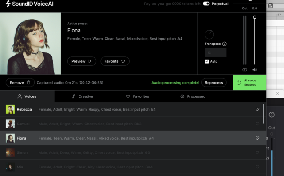Remove the captured audio
Screen dimensions: 284x176
click(x=20, y=83)
